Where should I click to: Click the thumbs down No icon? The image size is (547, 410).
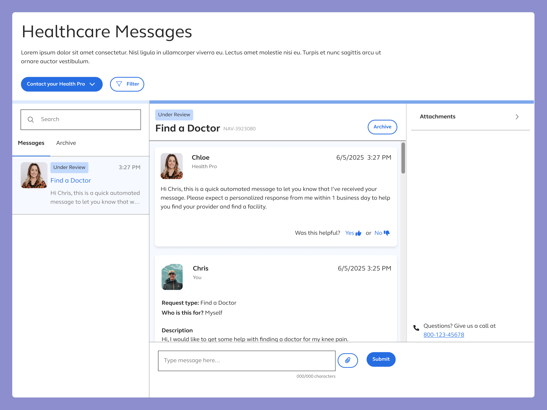click(387, 233)
